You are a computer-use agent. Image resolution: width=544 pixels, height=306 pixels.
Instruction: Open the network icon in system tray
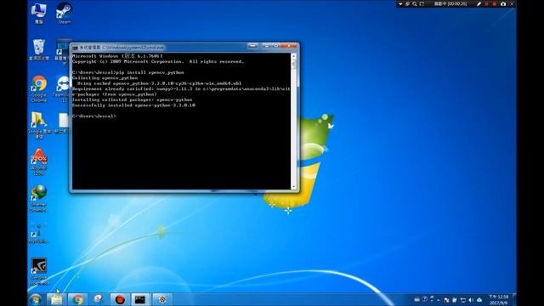[x=463, y=300]
